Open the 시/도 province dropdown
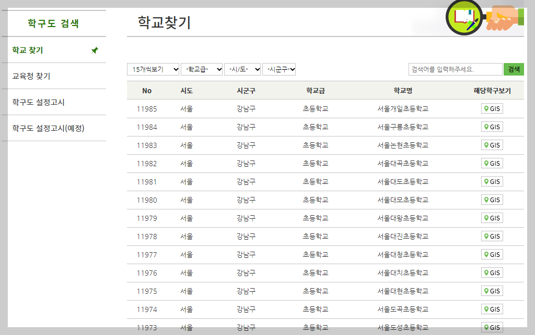Image resolution: width=535 pixels, height=335 pixels. tap(242, 69)
